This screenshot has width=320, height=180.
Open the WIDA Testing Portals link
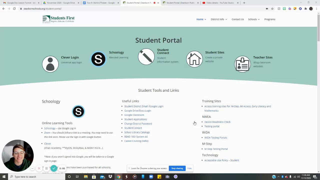[x=215, y=137]
